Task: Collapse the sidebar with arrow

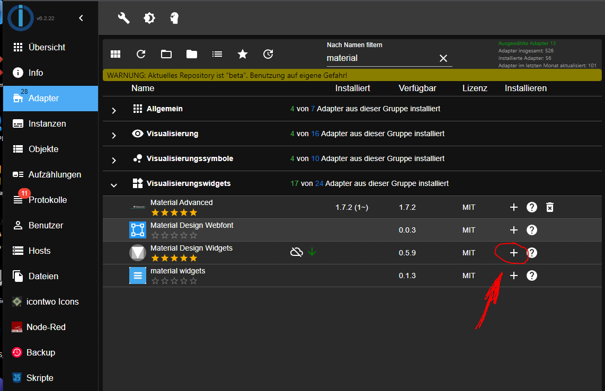Action: (x=81, y=18)
